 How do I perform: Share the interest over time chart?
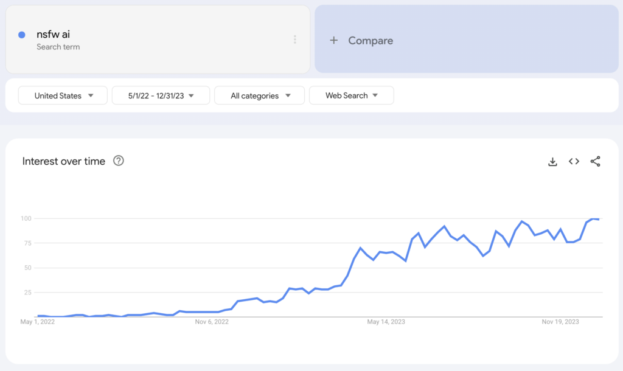tap(595, 161)
